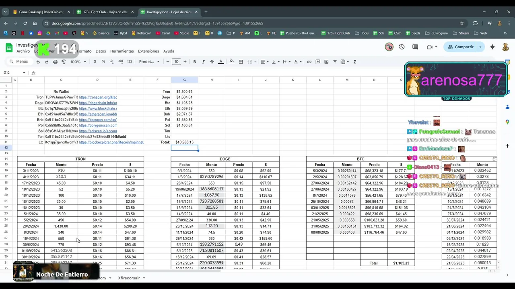Click the Compartir button
Image resolution: width=515 pixels, height=289 pixels.
(x=460, y=47)
